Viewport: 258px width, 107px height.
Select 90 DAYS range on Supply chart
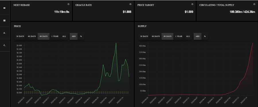(167, 36)
